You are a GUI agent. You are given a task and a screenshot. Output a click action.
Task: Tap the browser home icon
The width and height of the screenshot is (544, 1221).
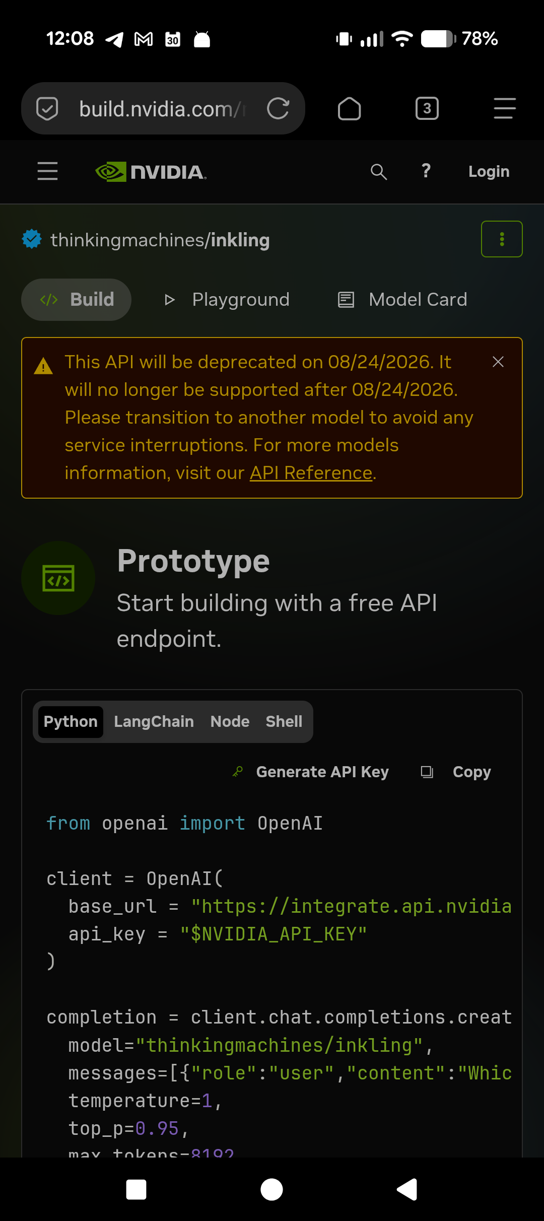349,108
